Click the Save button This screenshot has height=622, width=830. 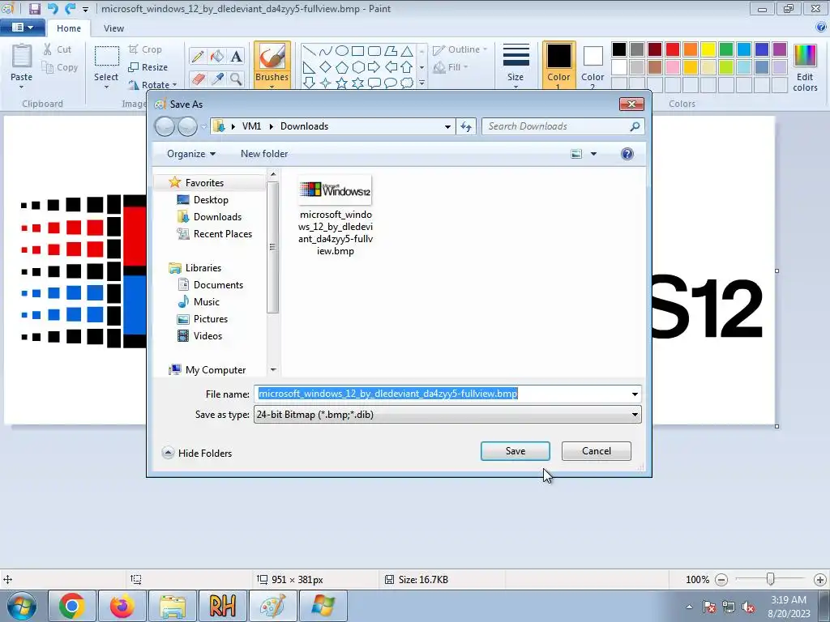(x=515, y=451)
